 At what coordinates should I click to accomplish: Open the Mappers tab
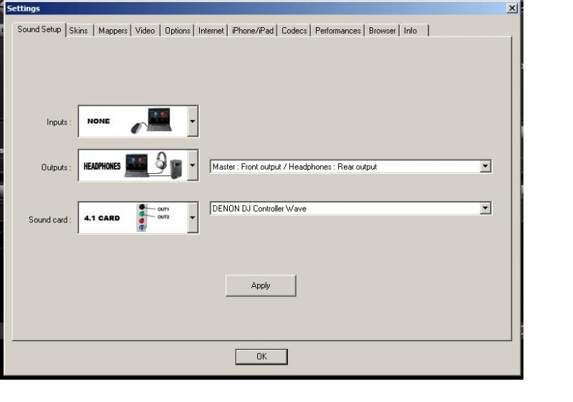tap(113, 31)
